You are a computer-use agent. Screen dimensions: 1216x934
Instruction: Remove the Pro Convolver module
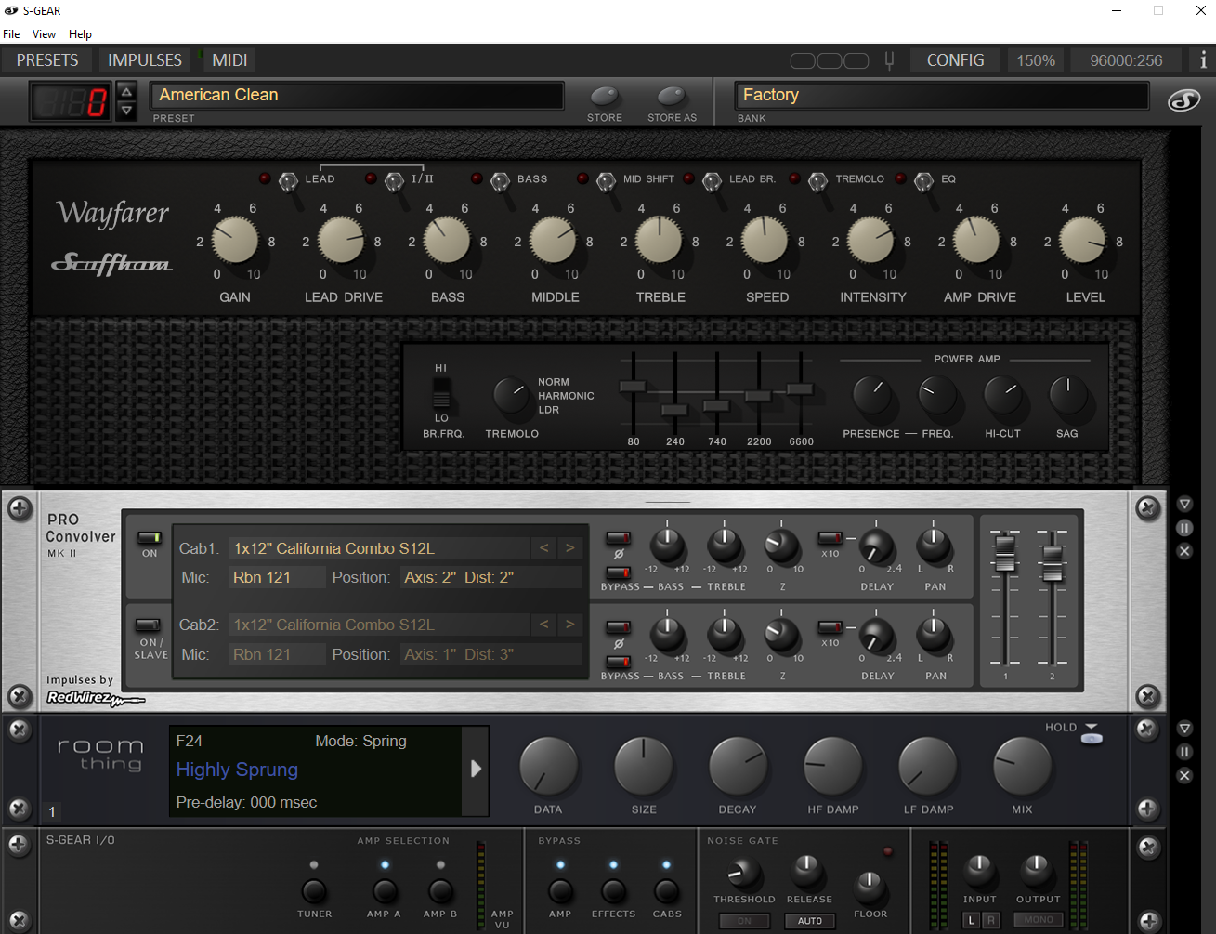[1184, 551]
